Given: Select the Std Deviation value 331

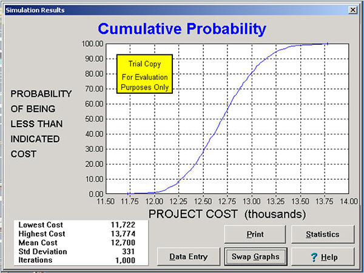Looking at the screenshot, I should pos(129,251).
